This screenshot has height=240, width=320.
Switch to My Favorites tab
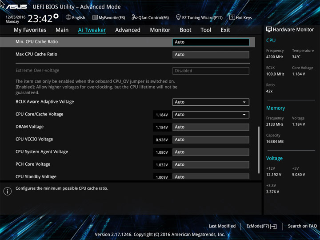point(30,30)
